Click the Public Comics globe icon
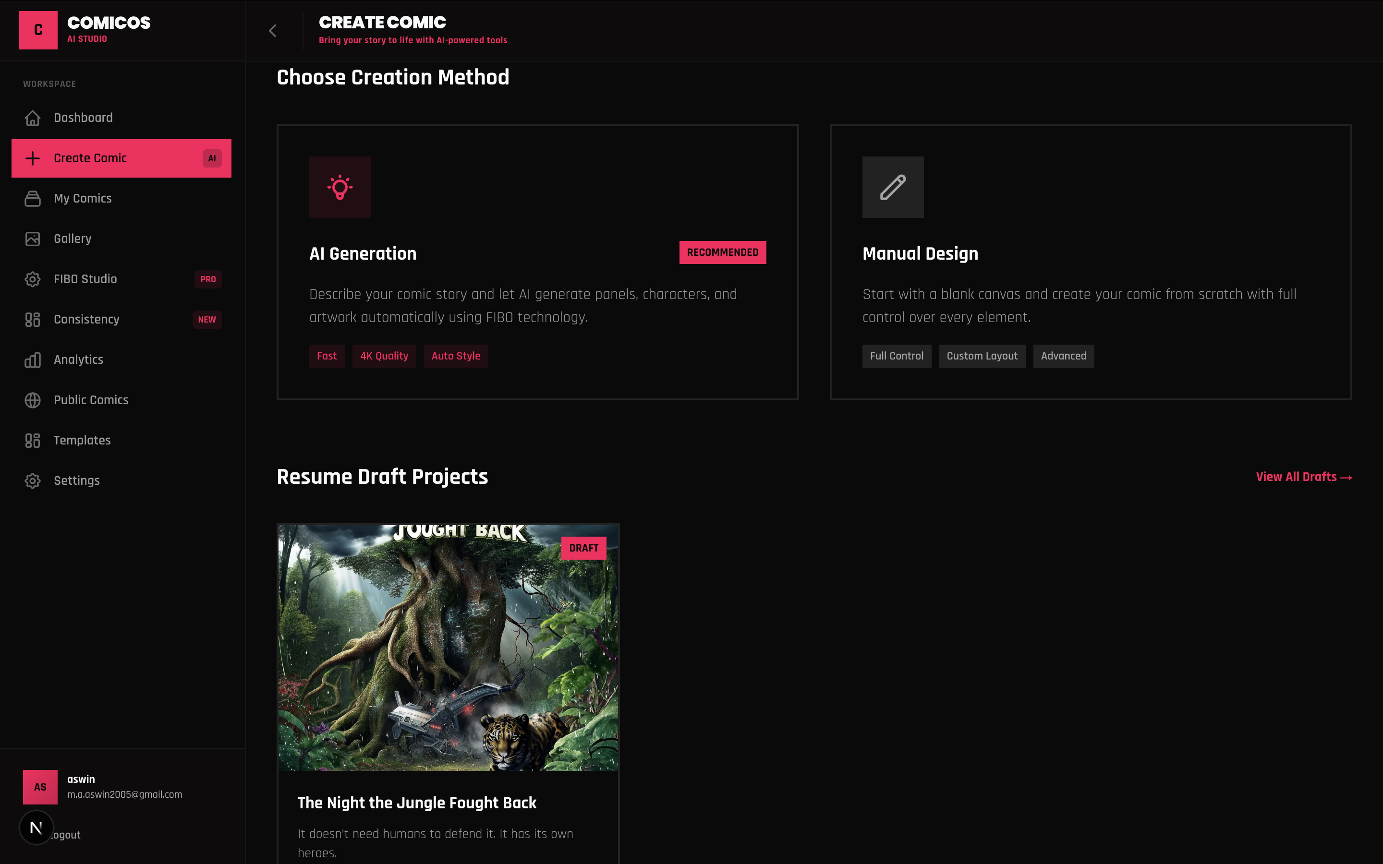Viewport: 1383px width, 864px height. (x=33, y=400)
